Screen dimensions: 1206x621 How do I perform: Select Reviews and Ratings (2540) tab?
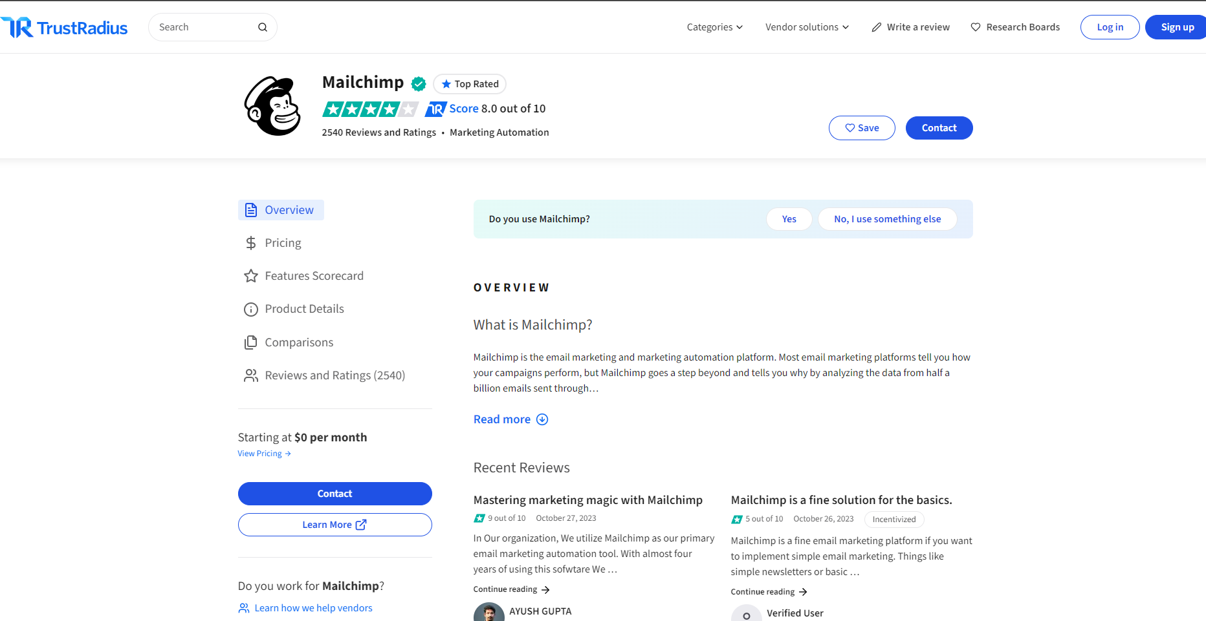coord(324,375)
